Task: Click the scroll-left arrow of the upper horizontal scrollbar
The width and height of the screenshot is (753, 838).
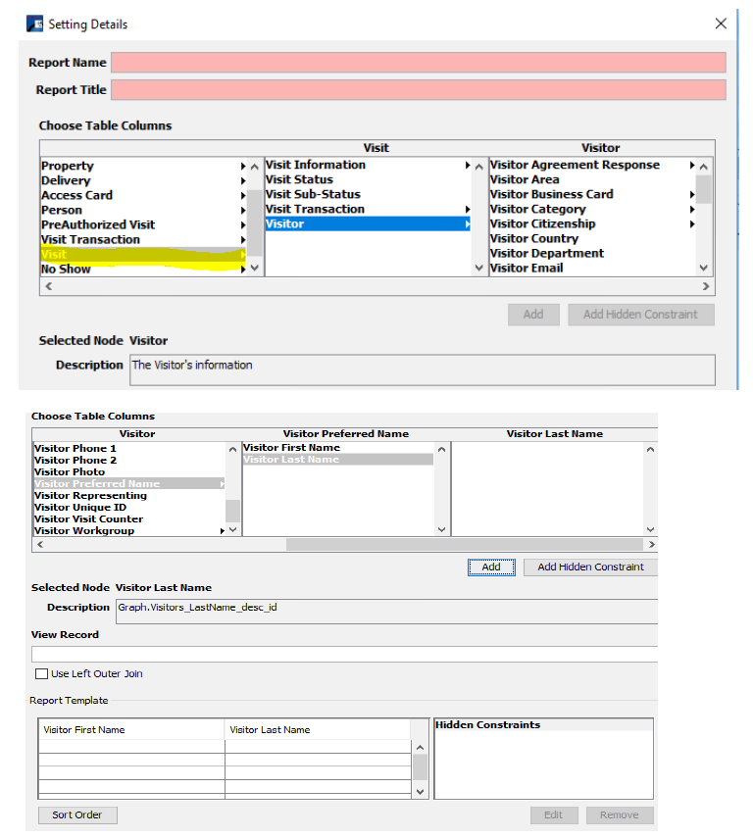Action: point(49,286)
